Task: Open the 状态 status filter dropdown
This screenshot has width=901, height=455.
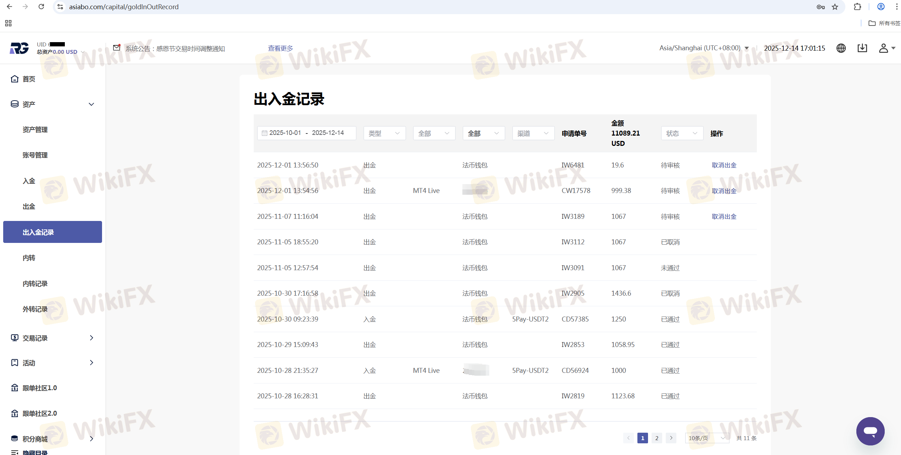Action: 682,133
